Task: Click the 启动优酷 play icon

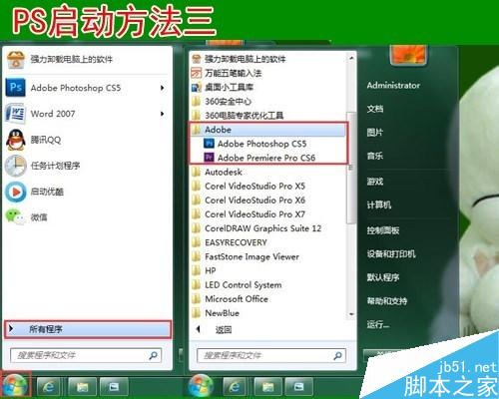Action: pyautogui.click(x=16, y=192)
